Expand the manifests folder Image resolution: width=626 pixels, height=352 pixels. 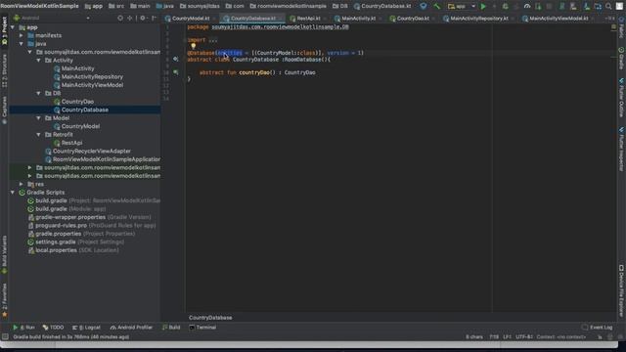(22, 35)
